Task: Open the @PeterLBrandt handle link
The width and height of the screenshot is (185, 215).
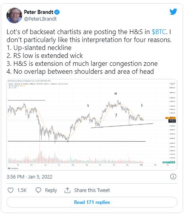Action: coord(40,19)
